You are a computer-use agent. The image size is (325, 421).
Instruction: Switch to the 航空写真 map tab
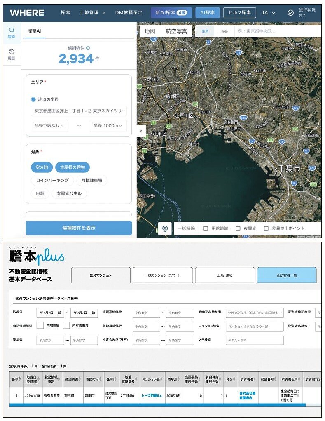click(x=176, y=31)
